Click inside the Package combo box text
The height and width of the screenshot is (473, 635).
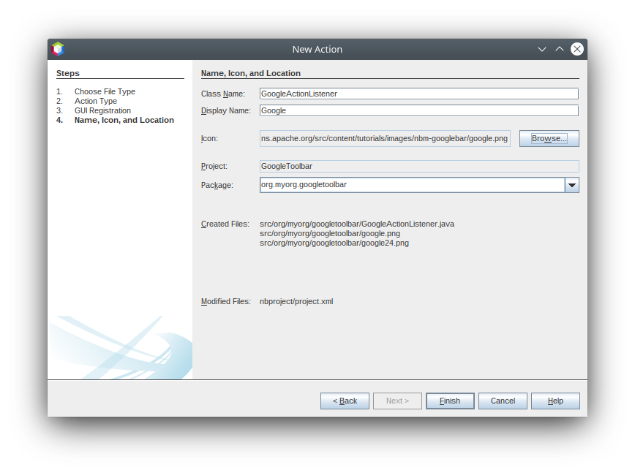pyautogui.click(x=411, y=185)
